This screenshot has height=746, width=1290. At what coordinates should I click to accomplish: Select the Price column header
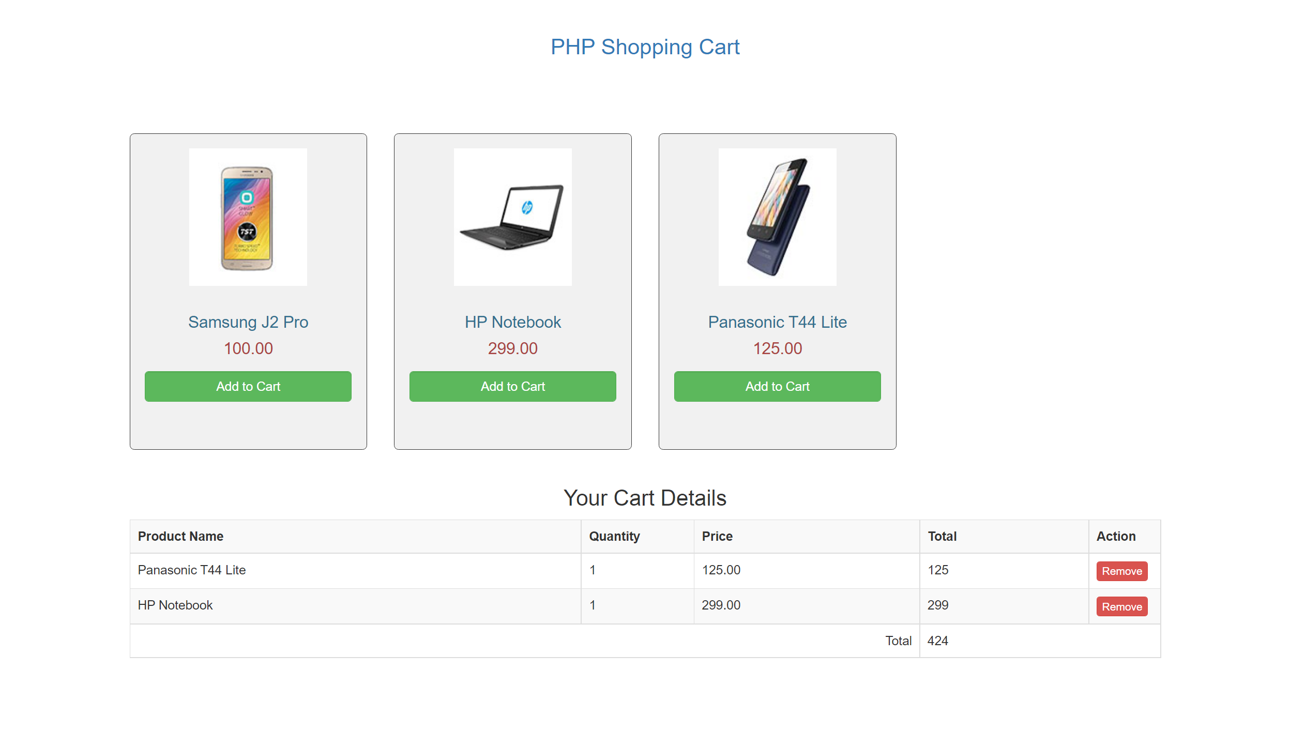pos(717,536)
